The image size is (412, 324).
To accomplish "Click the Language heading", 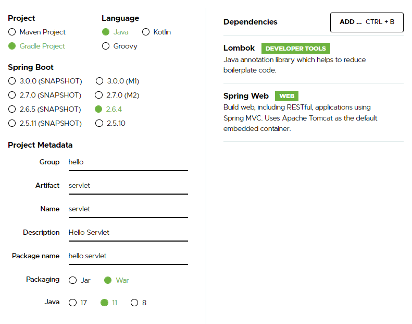I will click(120, 18).
